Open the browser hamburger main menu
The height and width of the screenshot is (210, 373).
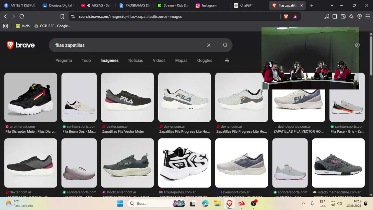(x=367, y=17)
